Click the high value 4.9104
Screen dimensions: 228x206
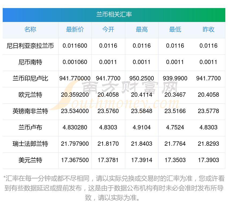pyautogui.click(x=142, y=128)
